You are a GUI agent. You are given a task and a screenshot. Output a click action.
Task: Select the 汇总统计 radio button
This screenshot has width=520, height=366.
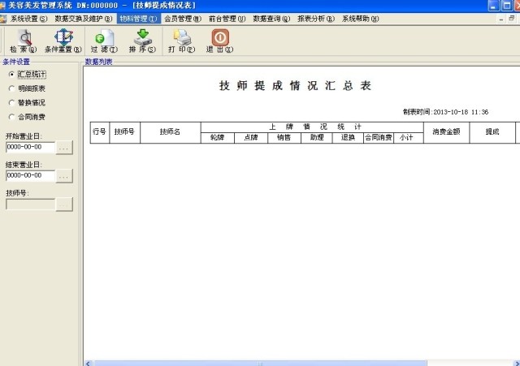(x=11, y=75)
